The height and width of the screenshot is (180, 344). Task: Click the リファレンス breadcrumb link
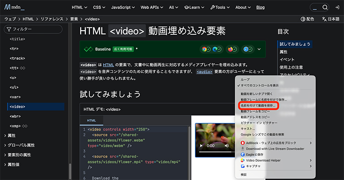[52, 19]
